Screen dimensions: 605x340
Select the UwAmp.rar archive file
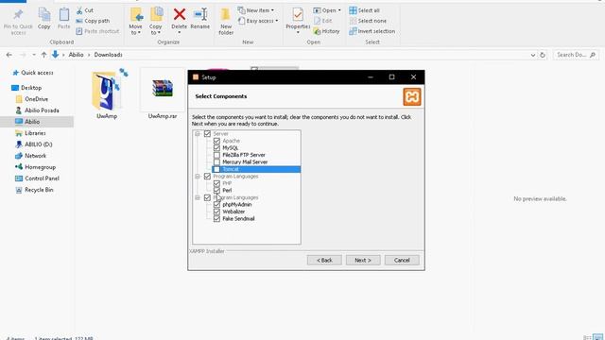(x=163, y=93)
